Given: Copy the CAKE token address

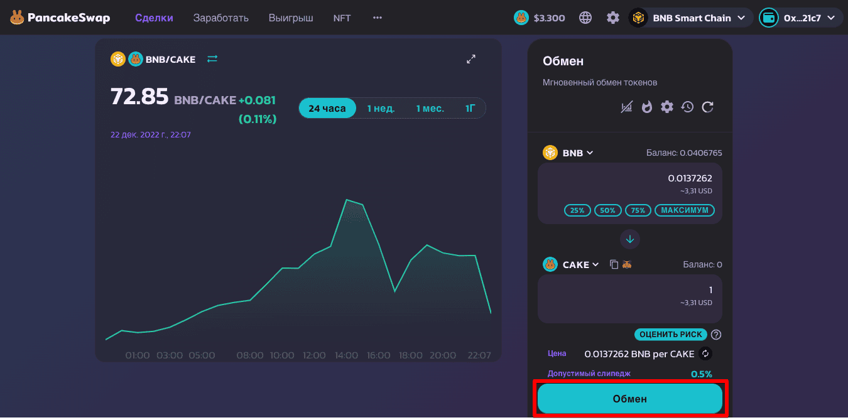Looking at the screenshot, I should point(614,264).
